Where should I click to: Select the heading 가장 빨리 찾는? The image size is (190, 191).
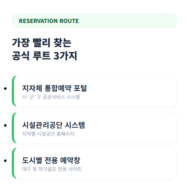[x=42, y=43]
